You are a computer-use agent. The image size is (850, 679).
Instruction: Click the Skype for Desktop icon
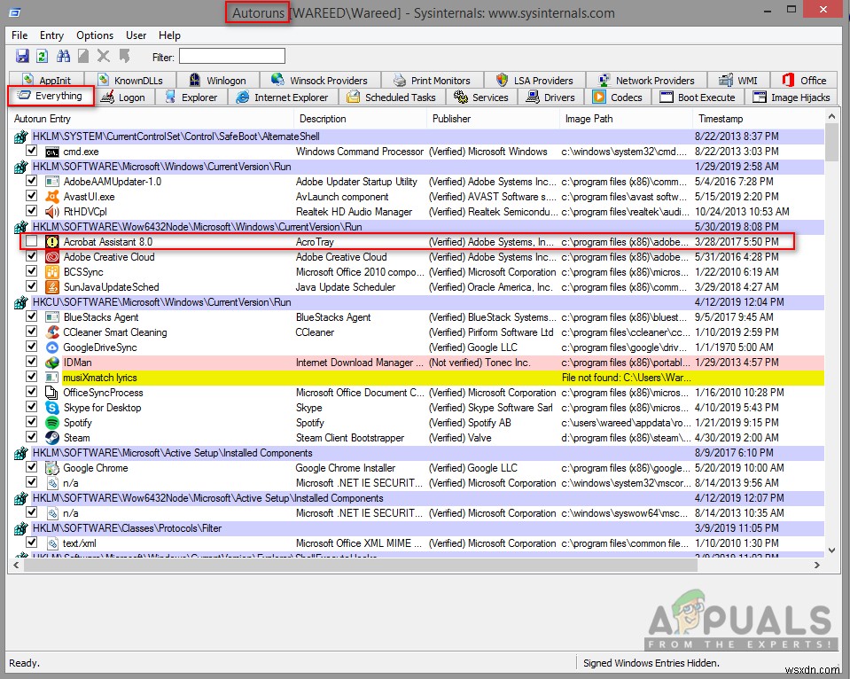pos(52,407)
